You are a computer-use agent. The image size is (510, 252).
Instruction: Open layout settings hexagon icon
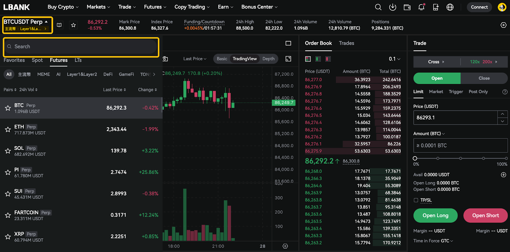504,25
